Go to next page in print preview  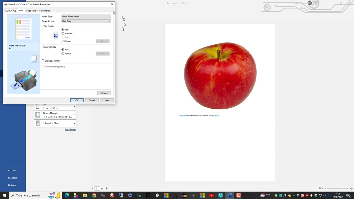(x=107, y=188)
